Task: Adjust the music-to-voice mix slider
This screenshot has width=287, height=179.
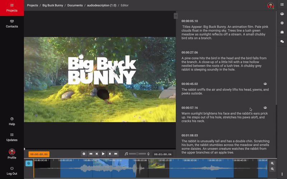Action: [137, 154]
